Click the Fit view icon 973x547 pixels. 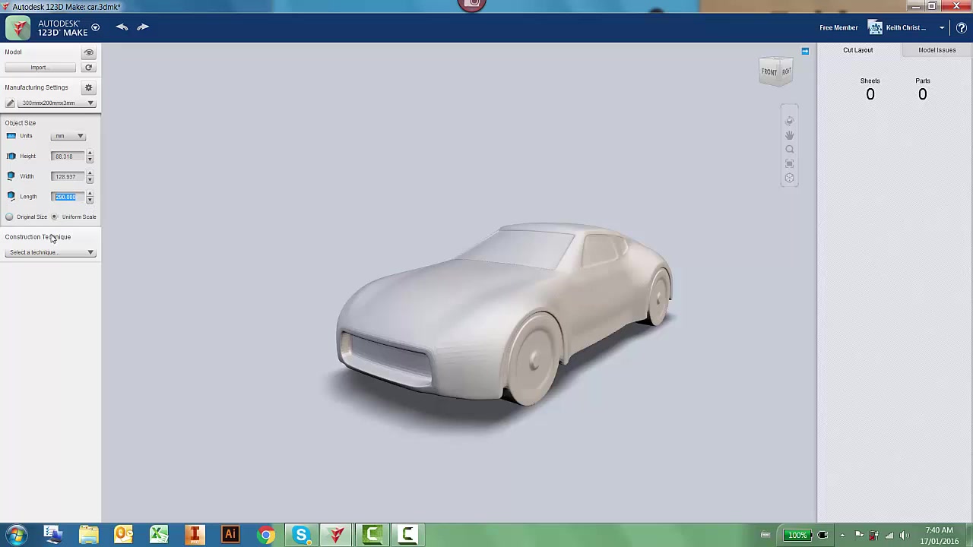click(789, 163)
